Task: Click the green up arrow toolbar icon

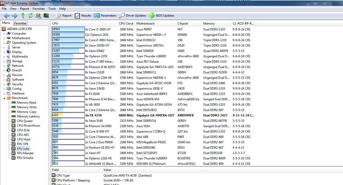Action: pos(23,16)
